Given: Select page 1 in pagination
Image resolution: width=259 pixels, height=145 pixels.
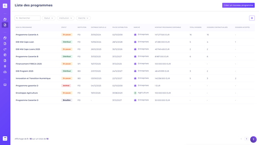Looking at the screenshot, I should pyautogui.click(x=247, y=139).
